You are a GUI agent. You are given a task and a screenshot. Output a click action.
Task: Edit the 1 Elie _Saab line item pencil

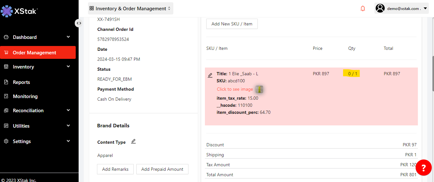pyautogui.click(x=210, y=75)
